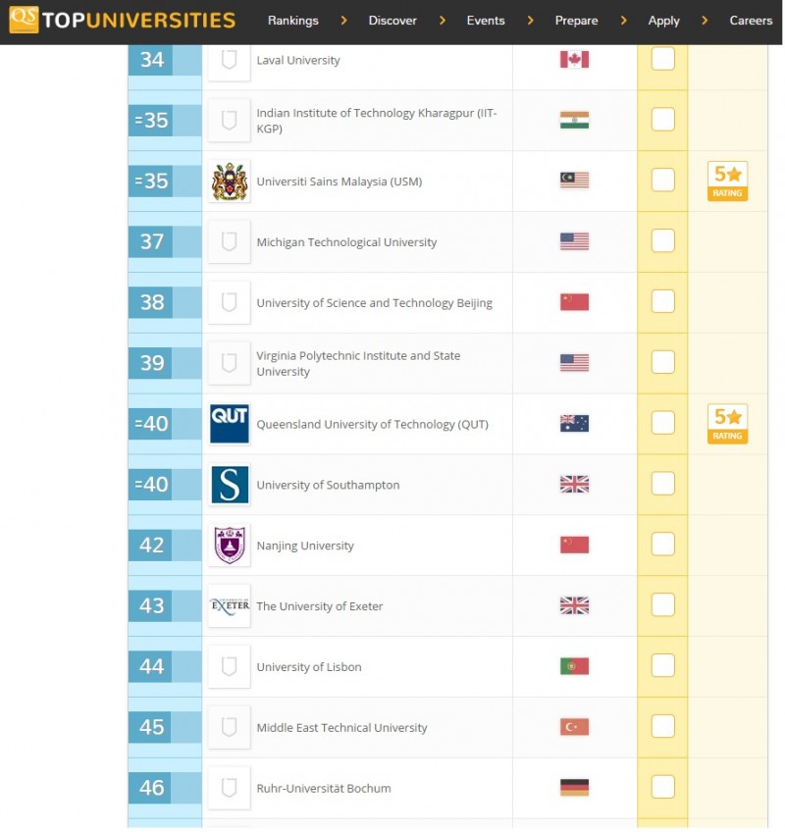Viewport: 785px width, 832px height.
Task: Click placeholder shield for Middle East Technical
Action: 229,727
